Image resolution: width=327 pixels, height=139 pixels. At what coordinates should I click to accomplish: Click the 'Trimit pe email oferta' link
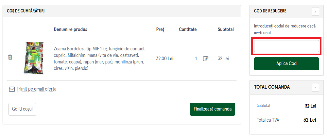point(36,89)
